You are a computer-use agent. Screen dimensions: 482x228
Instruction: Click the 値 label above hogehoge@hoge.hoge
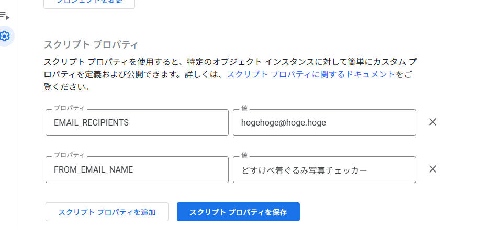pyautogui.click(x=244, y=109)
